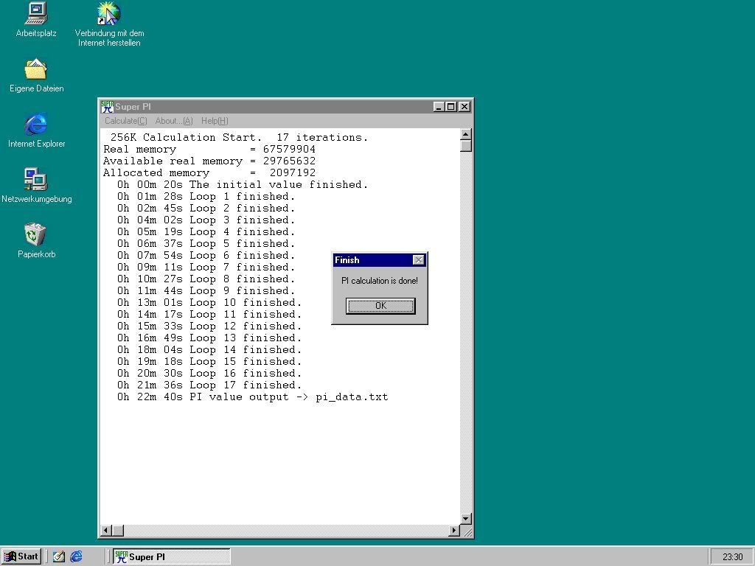
Task: Click the Super PI taskbar button
Action: (171, 556)
